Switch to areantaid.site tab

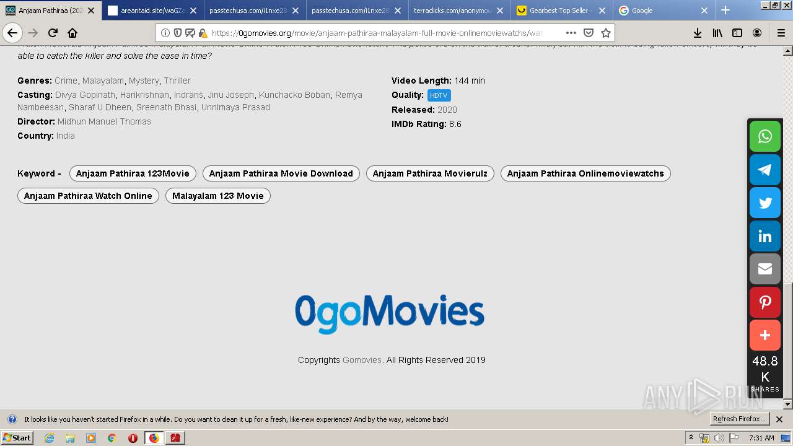tap(152, 11)
